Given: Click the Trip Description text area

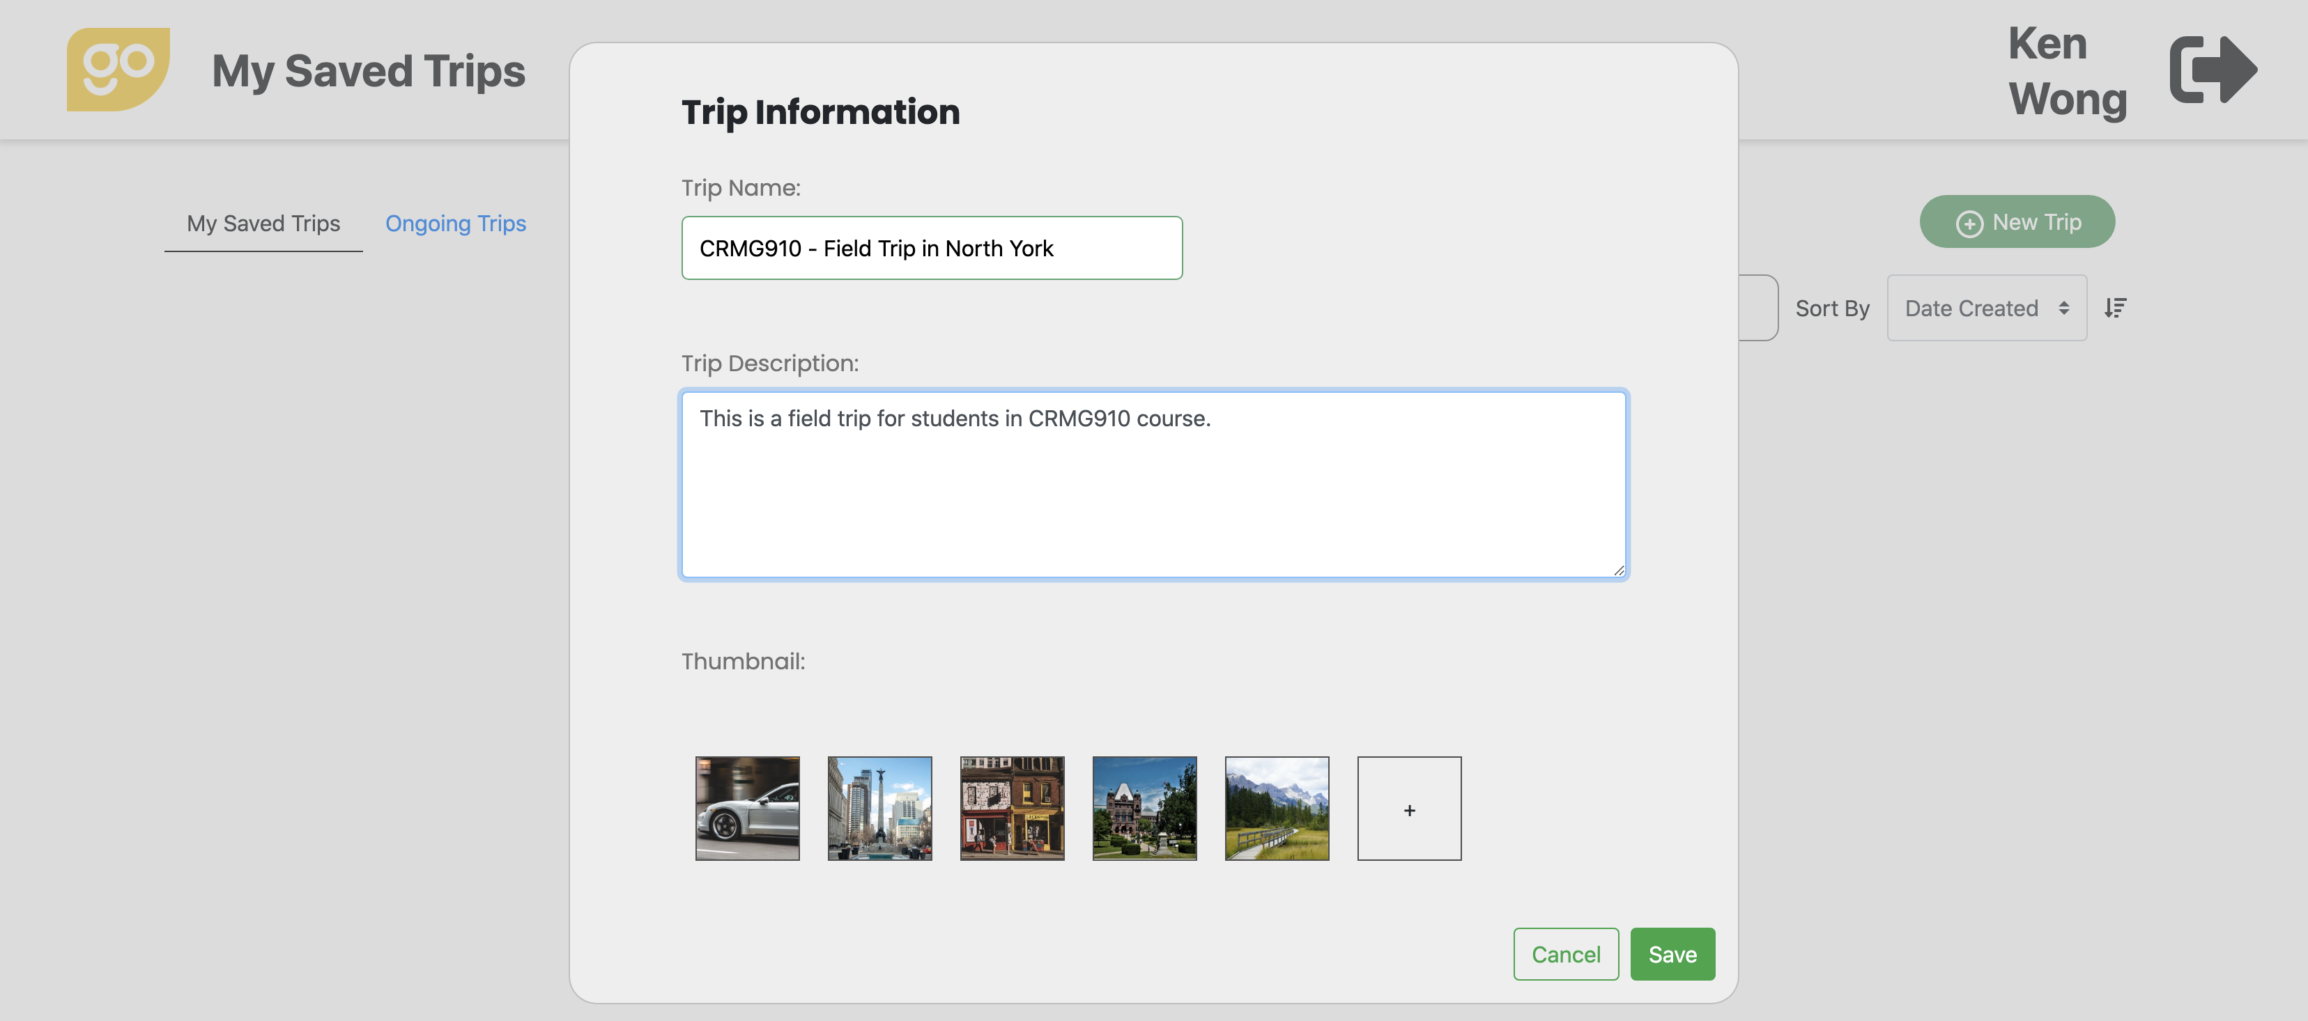Looking at the screenshot, I should click(1154, 485).
